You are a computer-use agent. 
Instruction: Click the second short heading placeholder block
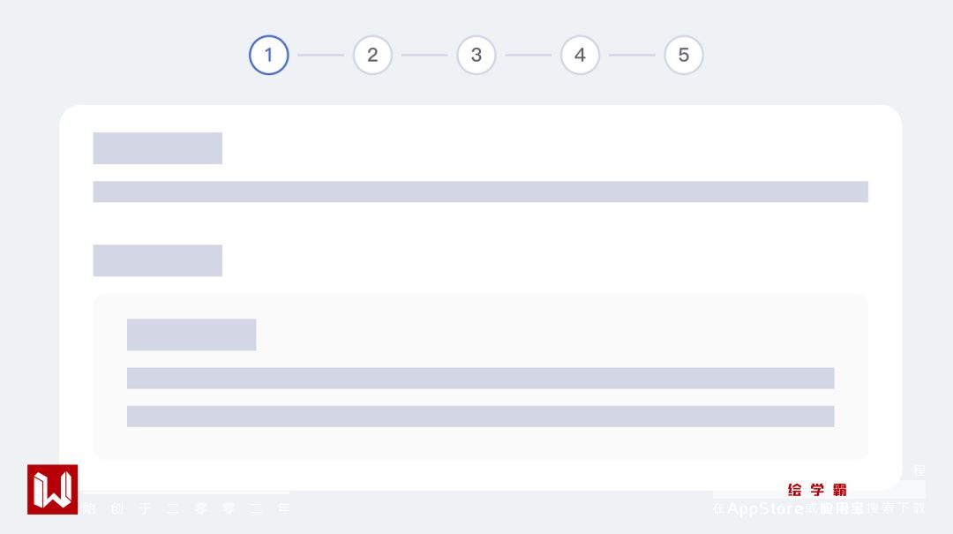point(157,260)
